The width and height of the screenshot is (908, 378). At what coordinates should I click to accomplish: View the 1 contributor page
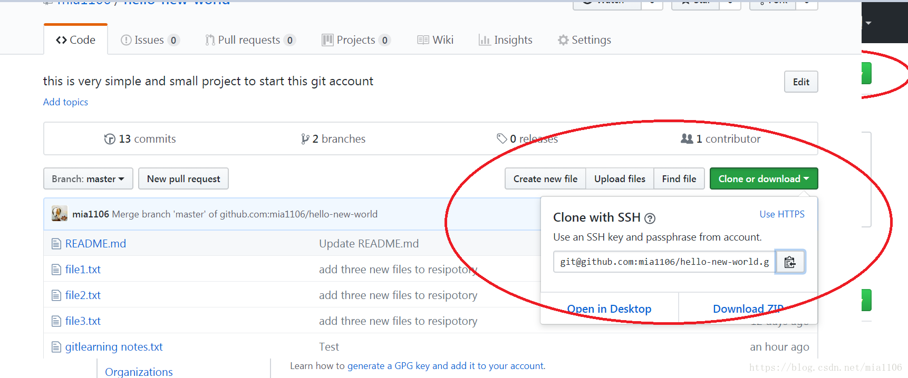(720, 139)
